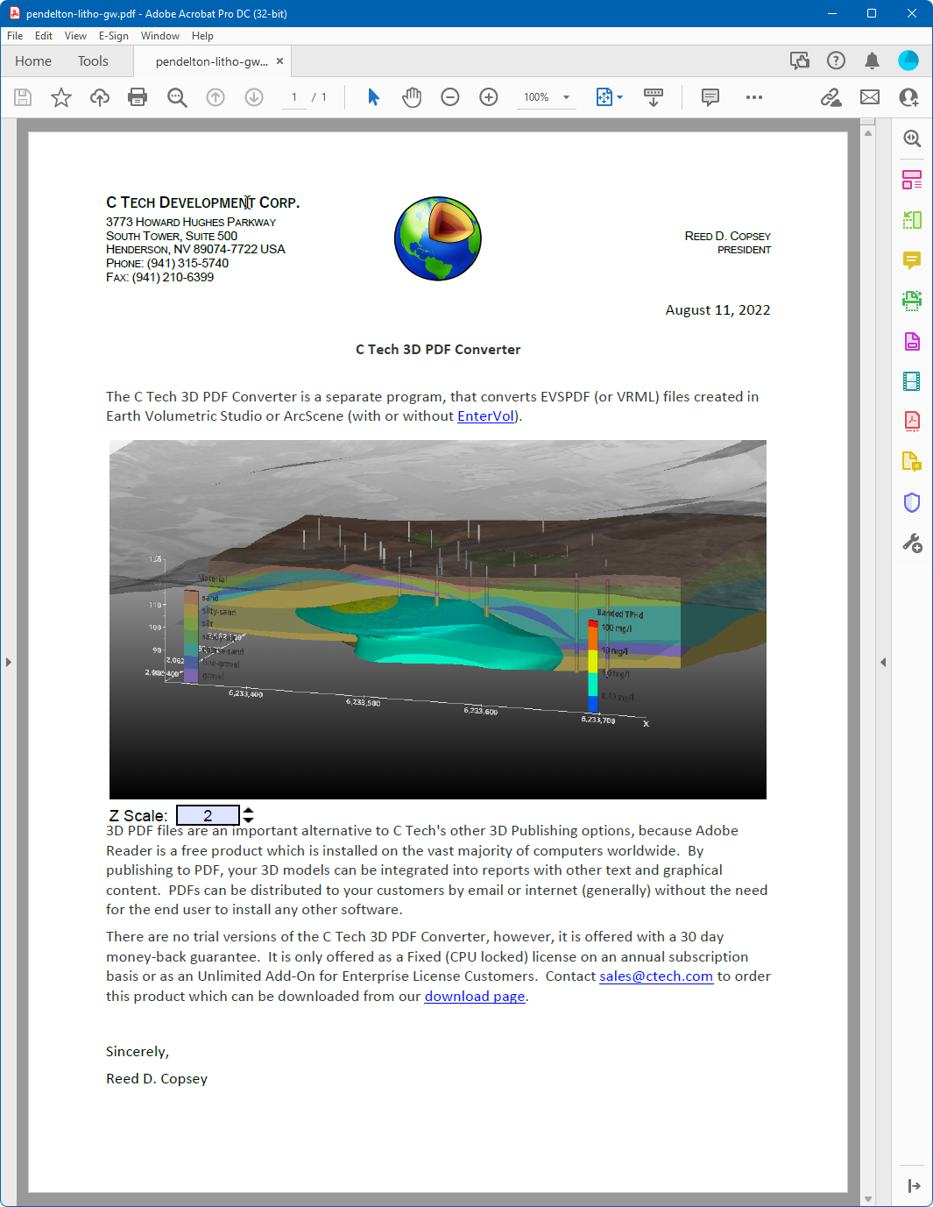Select the Hand tool in the toolbar

pyautogui.click(x=411, y=97)
